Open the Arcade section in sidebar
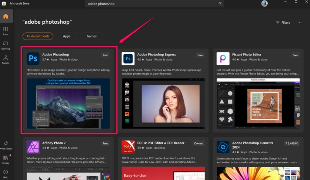The image size is (310, 180). (6, 59)
